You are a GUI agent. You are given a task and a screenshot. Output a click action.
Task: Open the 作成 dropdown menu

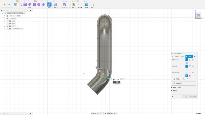[x=29, y=8]
